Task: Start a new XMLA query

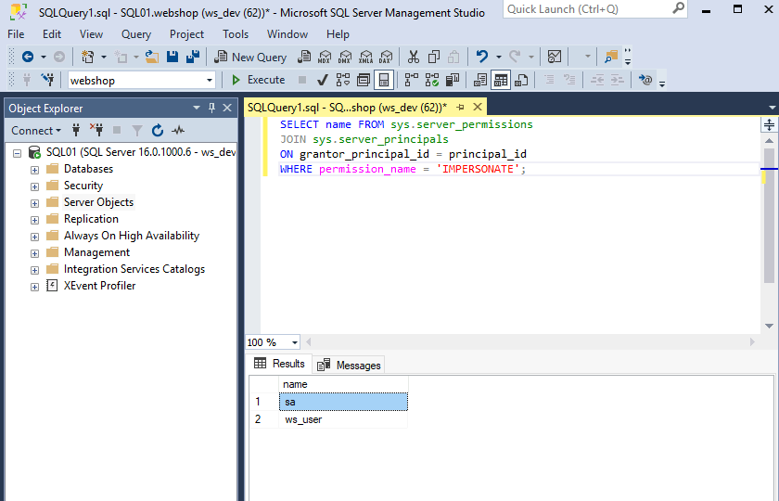Action: (x=365, y=58)
